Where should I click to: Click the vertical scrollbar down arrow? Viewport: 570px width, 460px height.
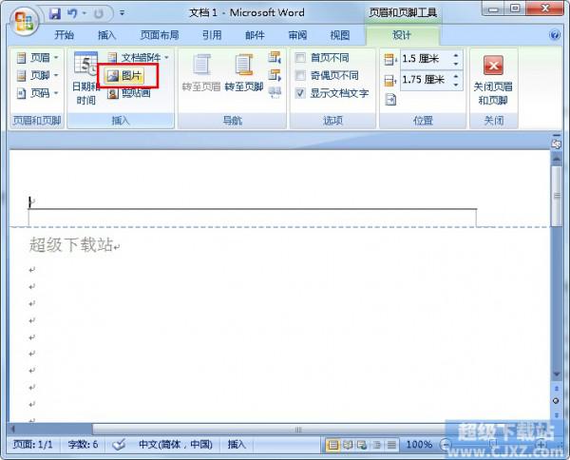click(x=556, y=374)
